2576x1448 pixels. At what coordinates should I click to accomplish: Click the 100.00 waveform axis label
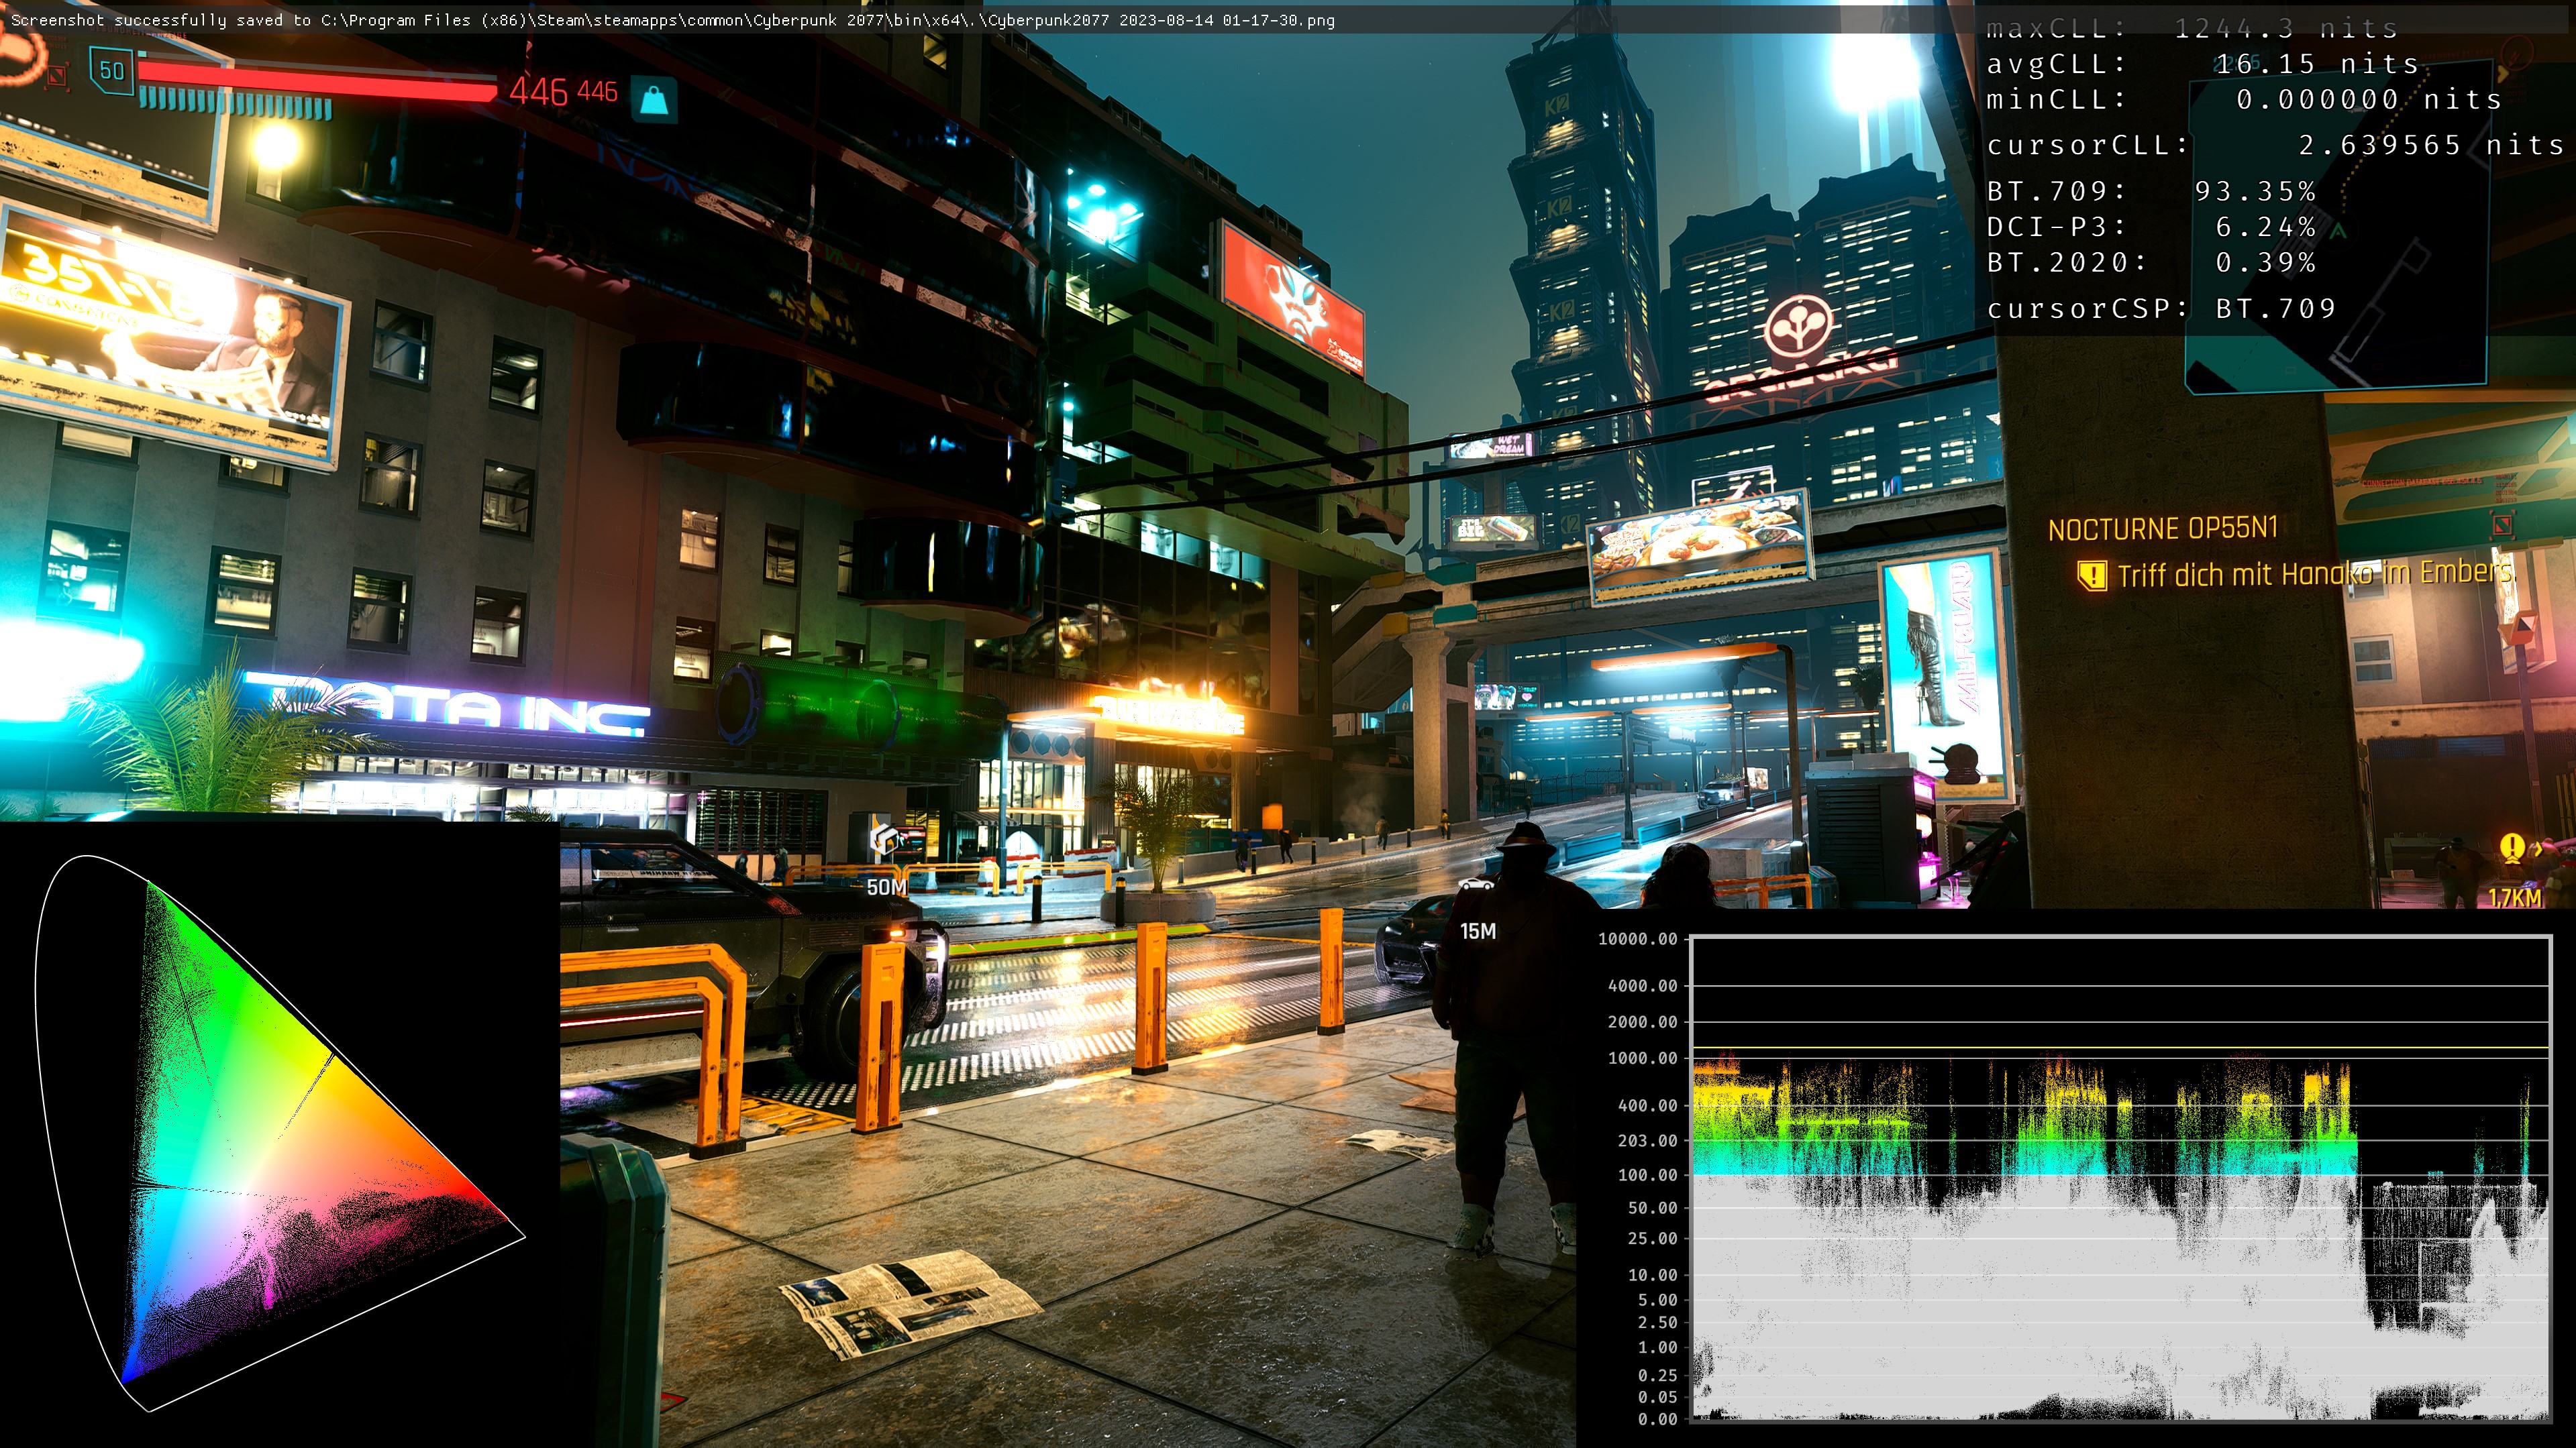(1647, 1175)
